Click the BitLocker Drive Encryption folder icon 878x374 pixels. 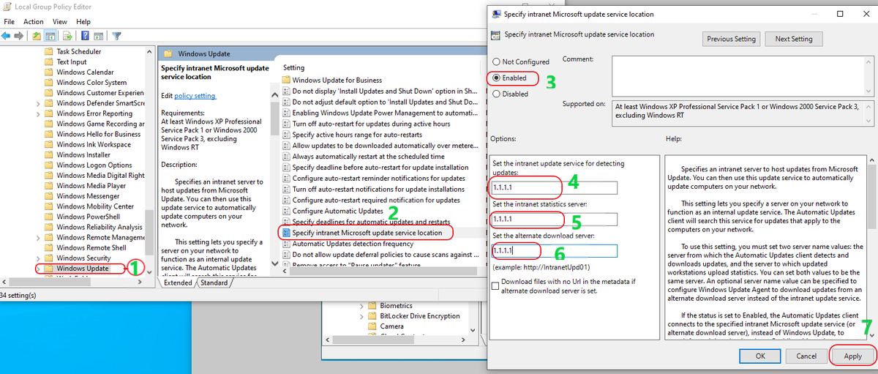pyautogui.click(x=372, y=315)
